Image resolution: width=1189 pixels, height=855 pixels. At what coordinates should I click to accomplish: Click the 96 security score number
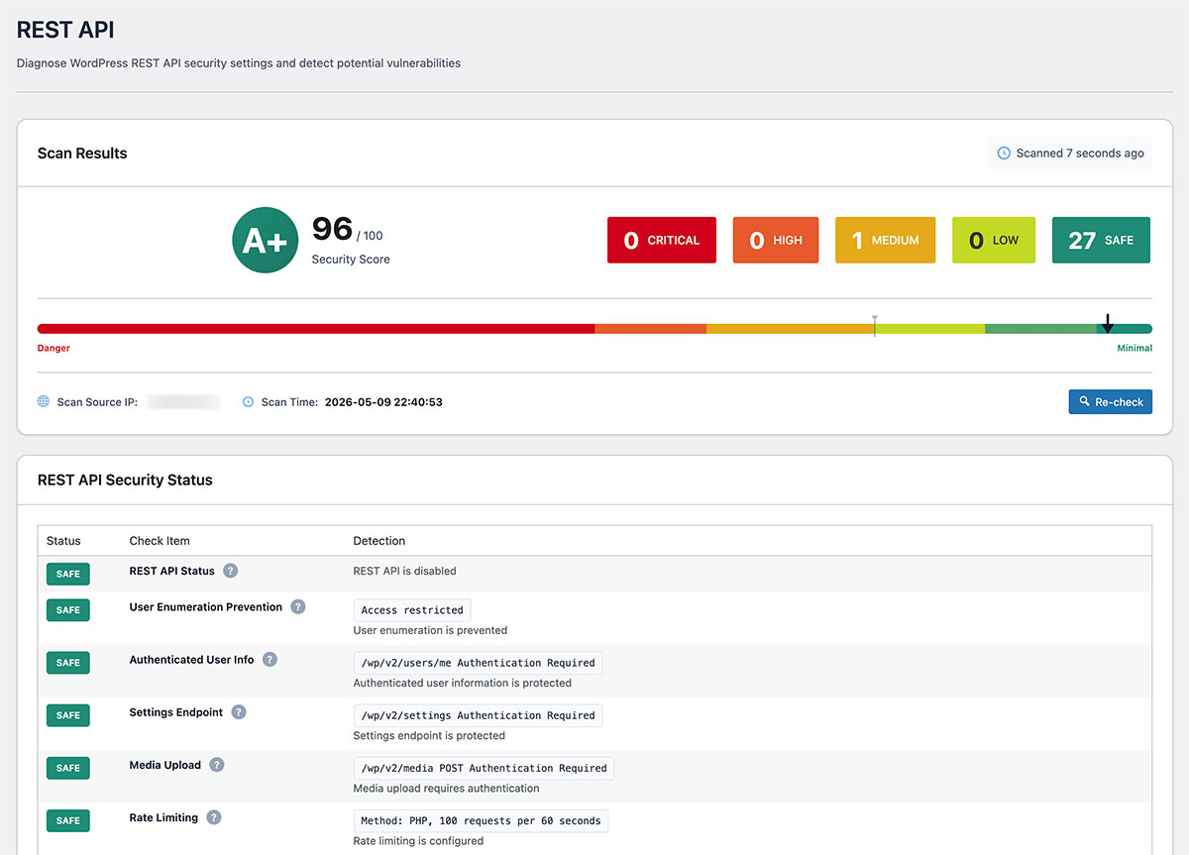(332, 230)
